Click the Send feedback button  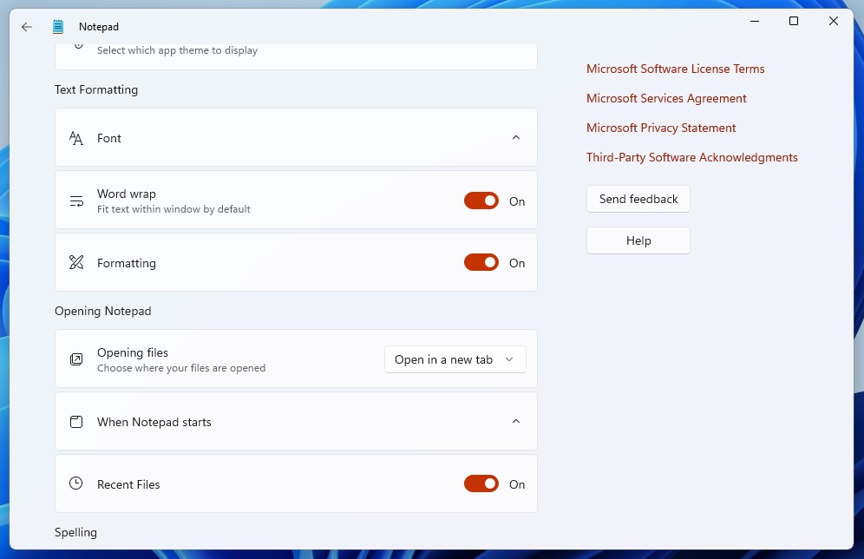[x=638, y=199]
